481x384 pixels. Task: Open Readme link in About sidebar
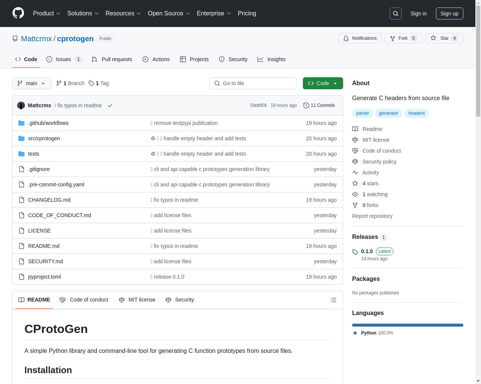(x=367, y=129)
